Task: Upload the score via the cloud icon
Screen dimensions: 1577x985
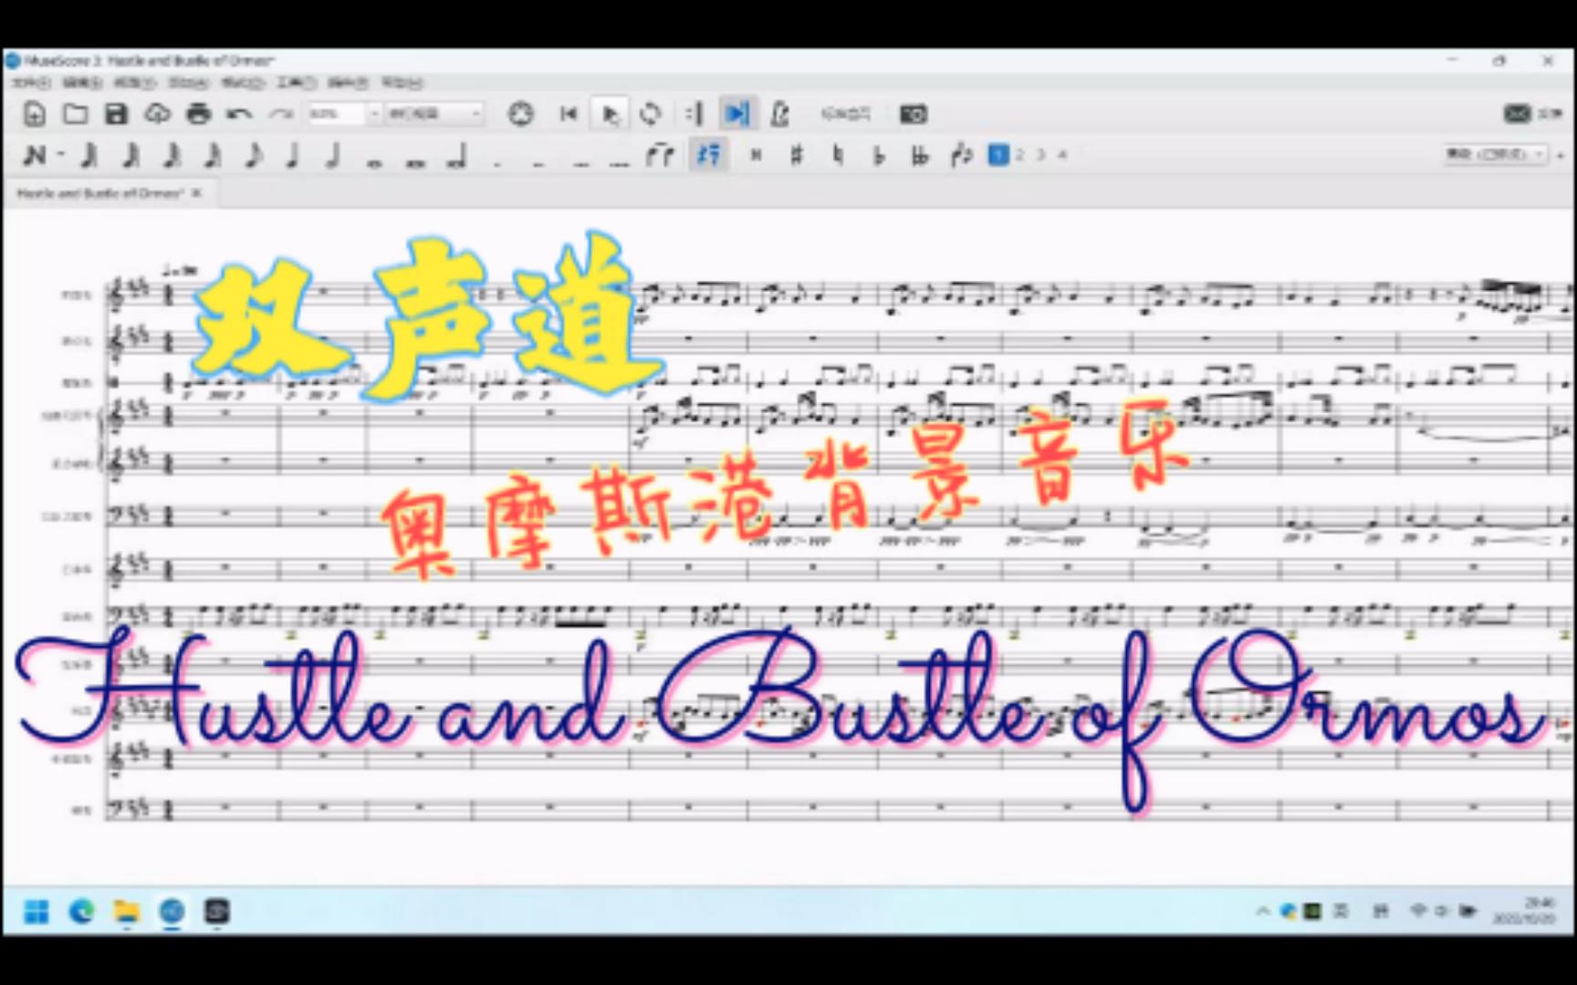Action: click(158, 114)
